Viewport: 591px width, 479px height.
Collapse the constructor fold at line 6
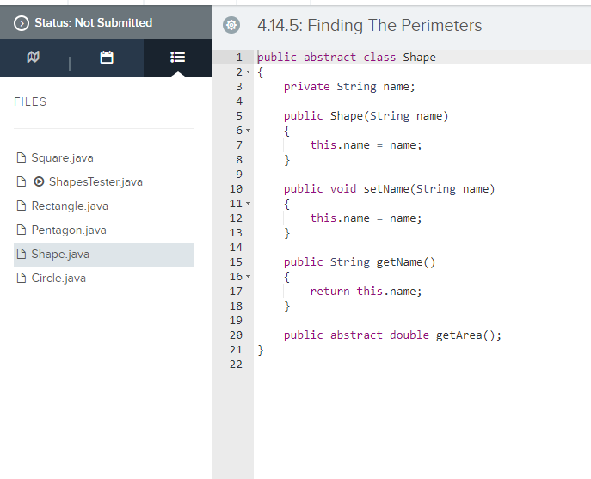coord(248,131)
